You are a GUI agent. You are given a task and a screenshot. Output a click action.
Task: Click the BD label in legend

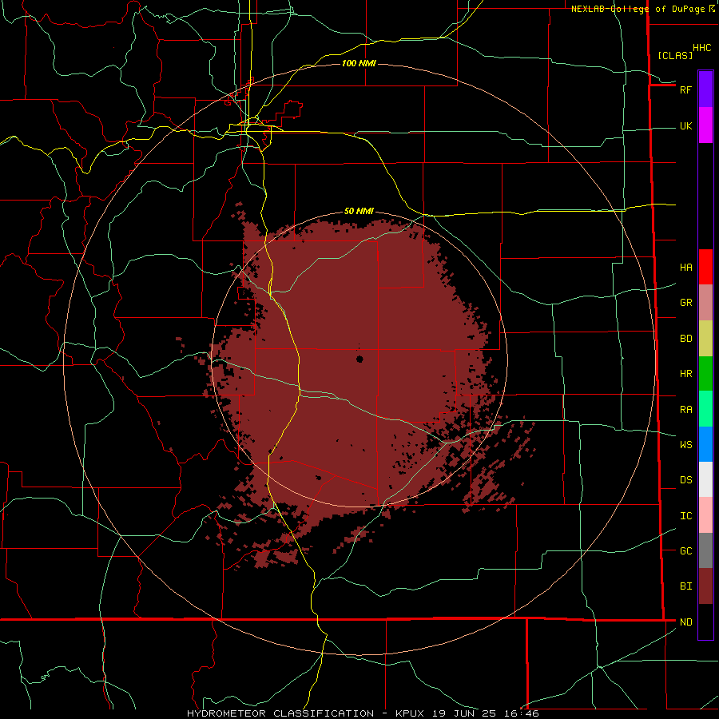(685, 339)
